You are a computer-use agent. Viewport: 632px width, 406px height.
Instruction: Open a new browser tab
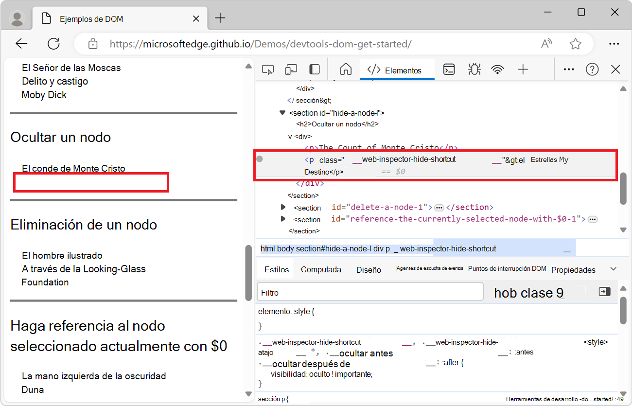(220, 18)
